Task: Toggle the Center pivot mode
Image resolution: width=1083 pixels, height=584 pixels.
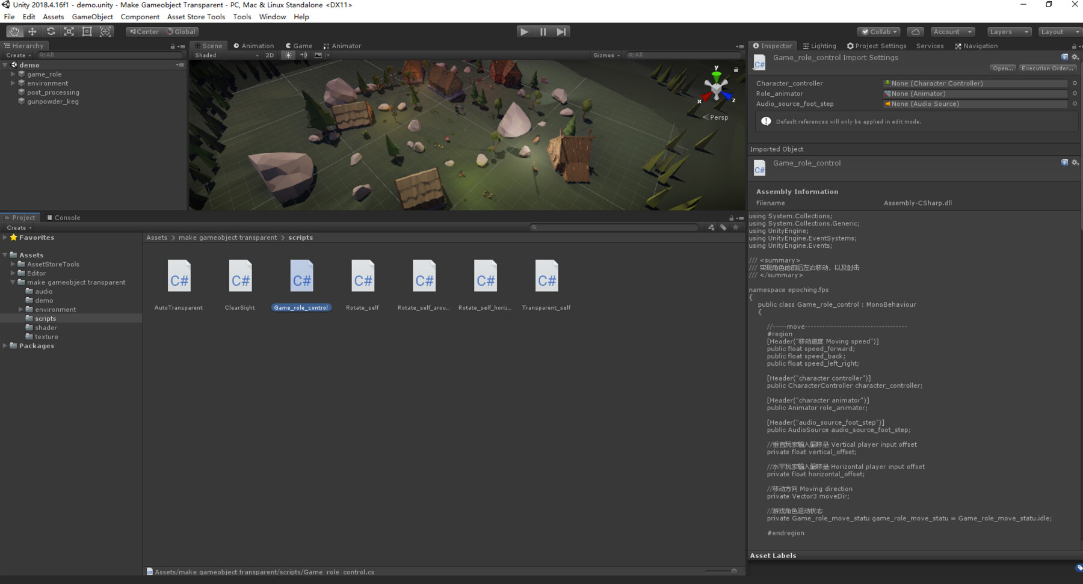Action: click(143, 31)
